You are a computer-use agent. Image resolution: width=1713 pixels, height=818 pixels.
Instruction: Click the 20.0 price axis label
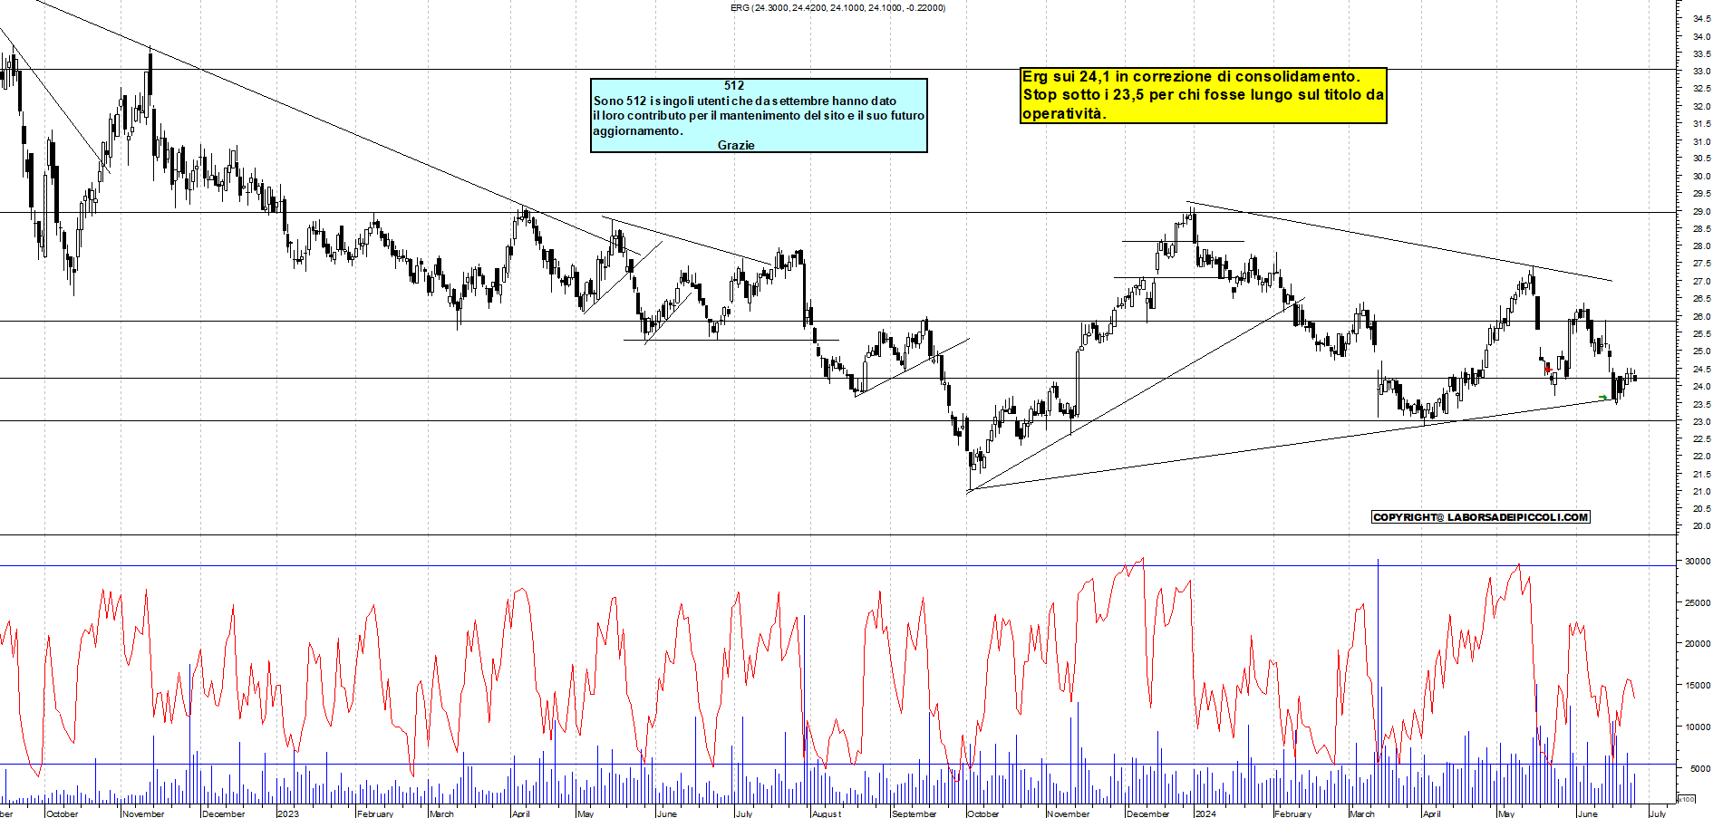(x=1701, y=526)
